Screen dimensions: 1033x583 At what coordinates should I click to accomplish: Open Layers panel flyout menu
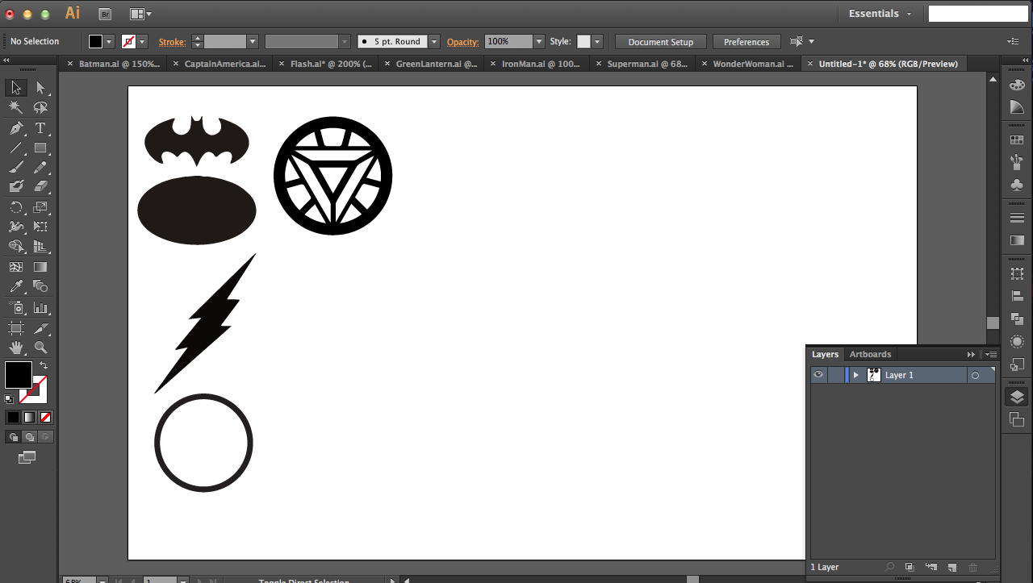pyautogui.click(x=991, y=354)
